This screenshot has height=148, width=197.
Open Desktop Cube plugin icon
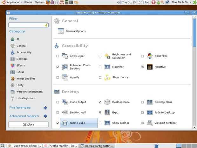(107, 102)
